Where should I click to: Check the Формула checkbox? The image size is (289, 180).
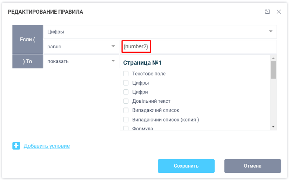[126, 128]
